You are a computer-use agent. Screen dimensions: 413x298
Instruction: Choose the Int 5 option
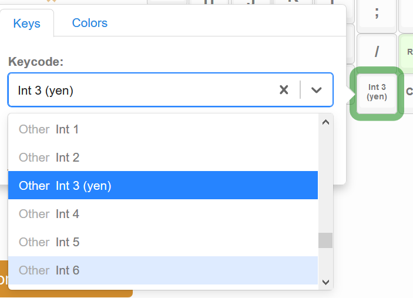click(x=163, y=242)
